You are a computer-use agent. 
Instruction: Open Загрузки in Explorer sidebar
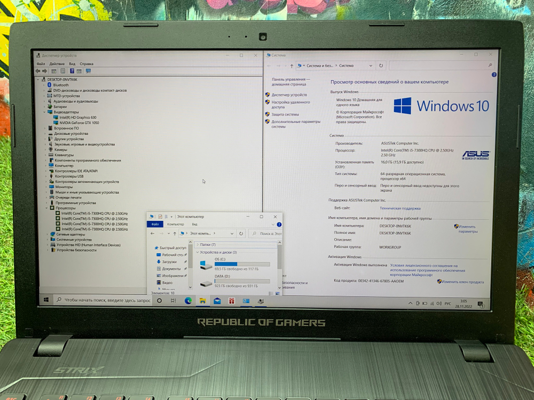point(169,262)
